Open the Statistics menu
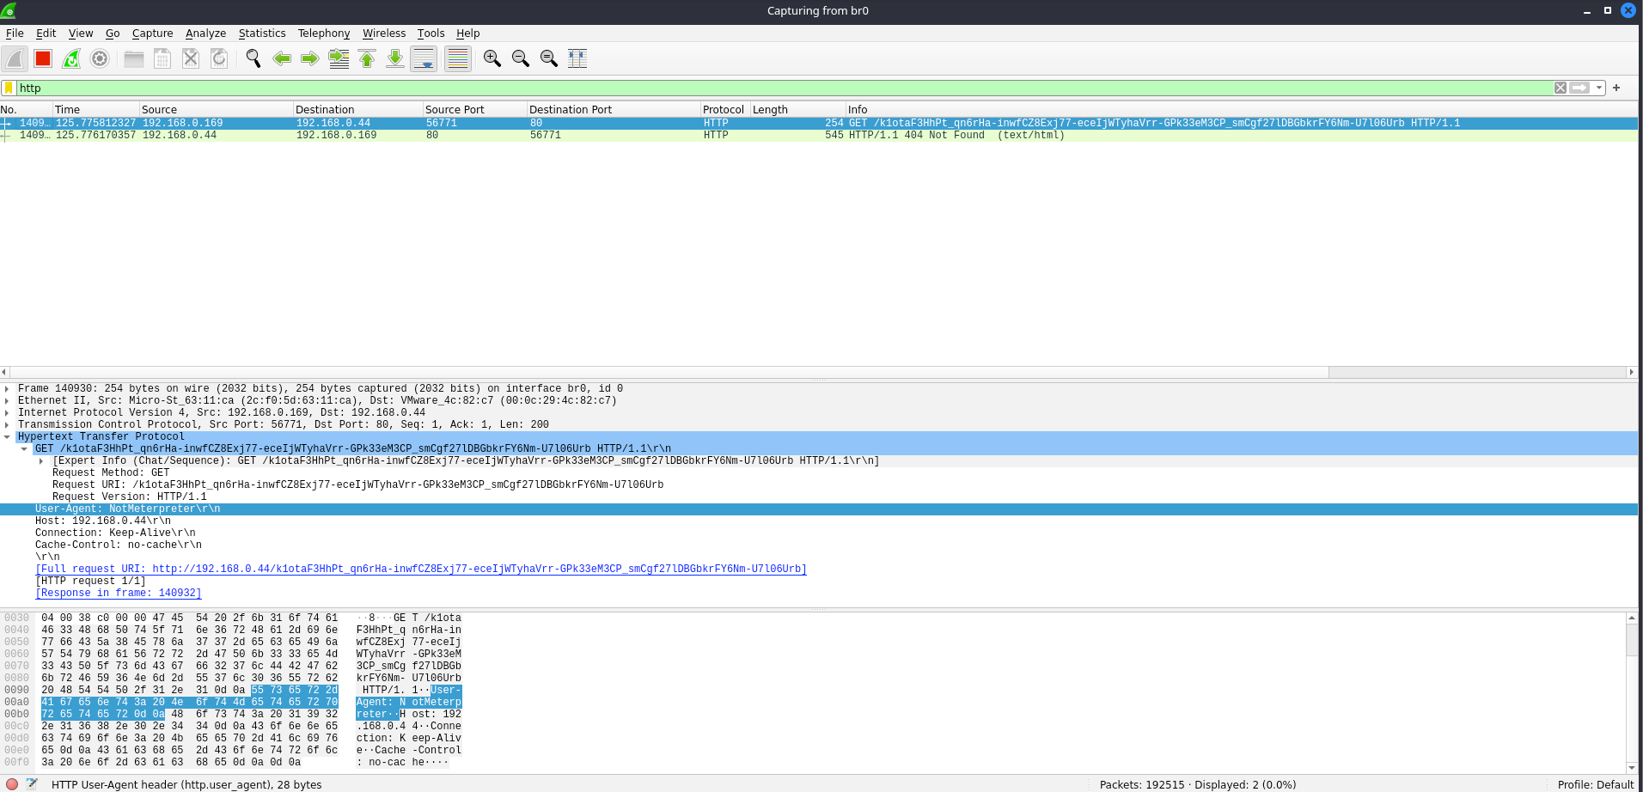Screen dimensions: 1643x792 (261, 34)
